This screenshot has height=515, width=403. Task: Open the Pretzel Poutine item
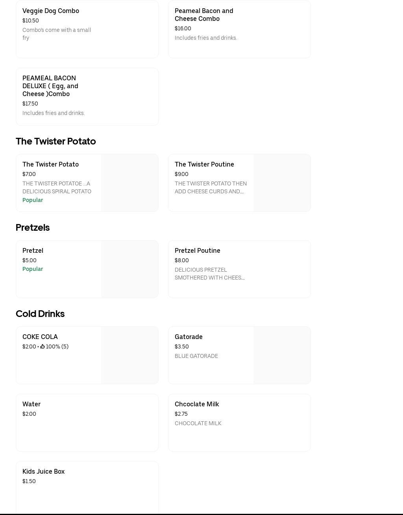click(198, 251)
